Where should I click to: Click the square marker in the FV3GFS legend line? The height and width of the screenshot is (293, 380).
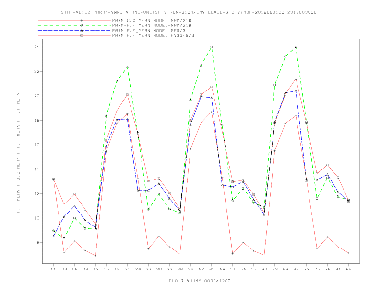(82, 35)
